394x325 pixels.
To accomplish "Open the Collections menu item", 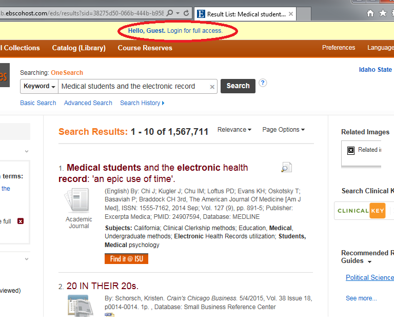I will click(x=21, y=48).
